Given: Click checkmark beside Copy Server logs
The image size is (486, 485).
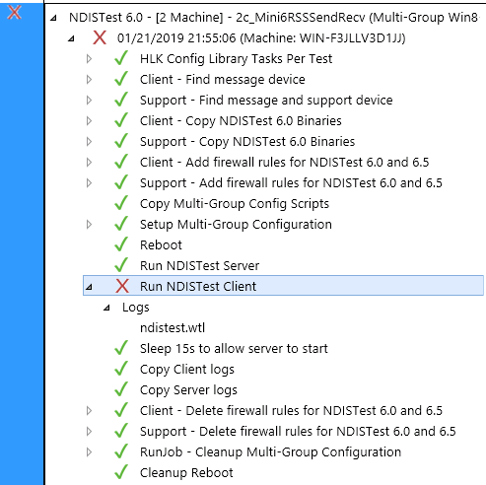Looking at the screenshot, I should click(121, 389).
